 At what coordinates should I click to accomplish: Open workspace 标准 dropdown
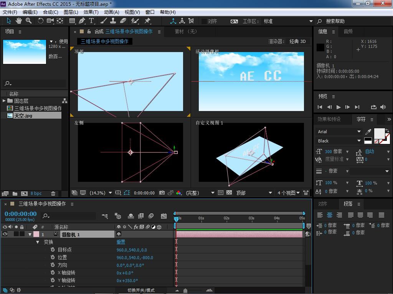coord(288,21)
